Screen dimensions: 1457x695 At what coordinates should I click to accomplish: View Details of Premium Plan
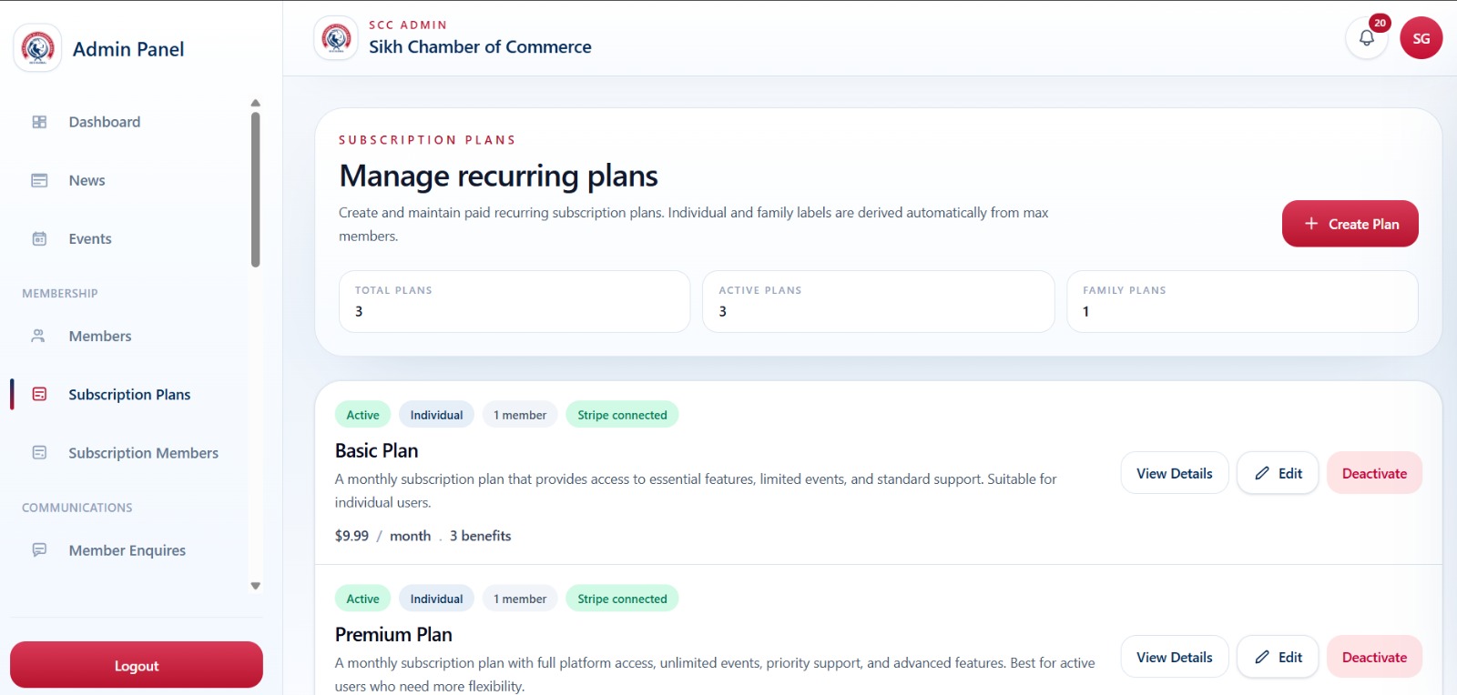click(1174, 657)
